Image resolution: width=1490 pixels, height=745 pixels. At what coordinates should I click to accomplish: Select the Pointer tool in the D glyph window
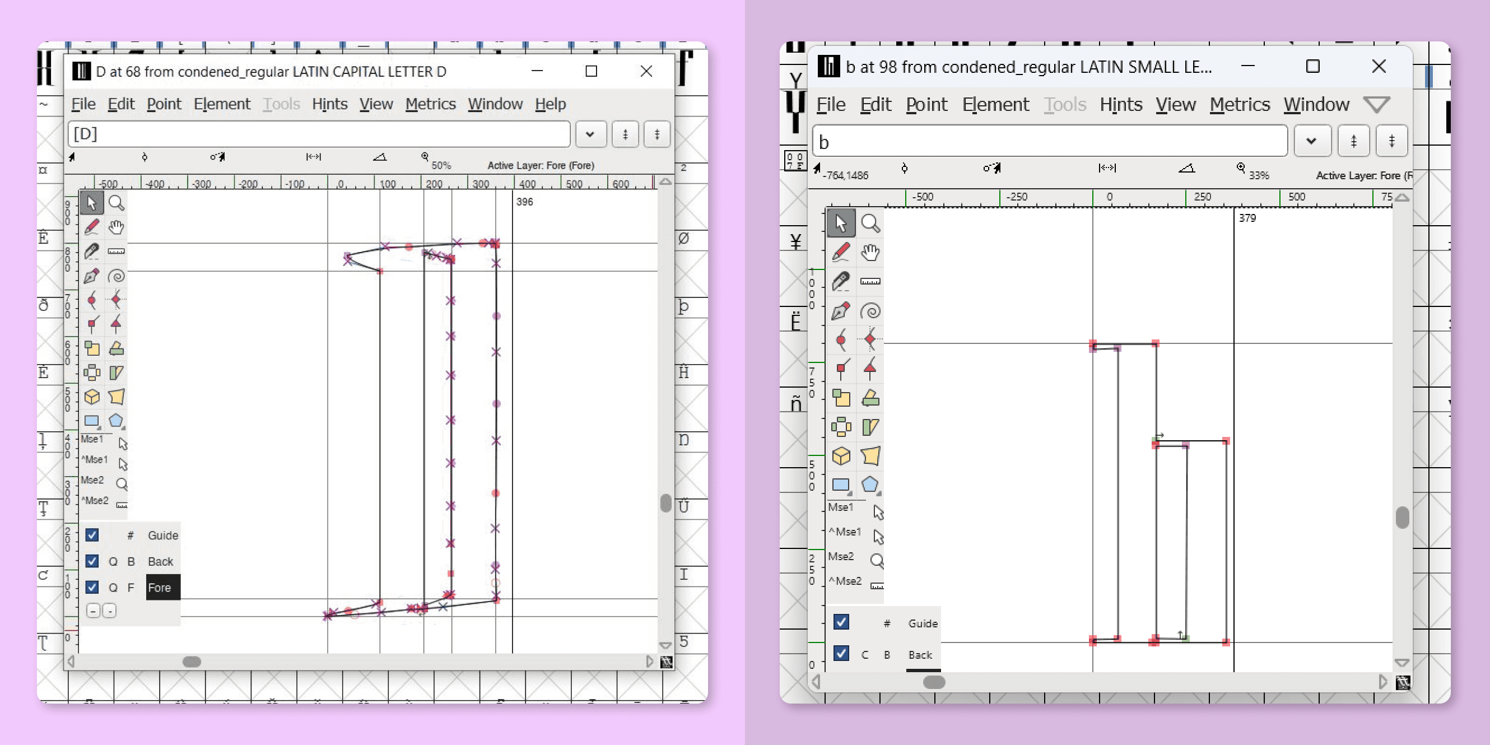click(91, 203)
